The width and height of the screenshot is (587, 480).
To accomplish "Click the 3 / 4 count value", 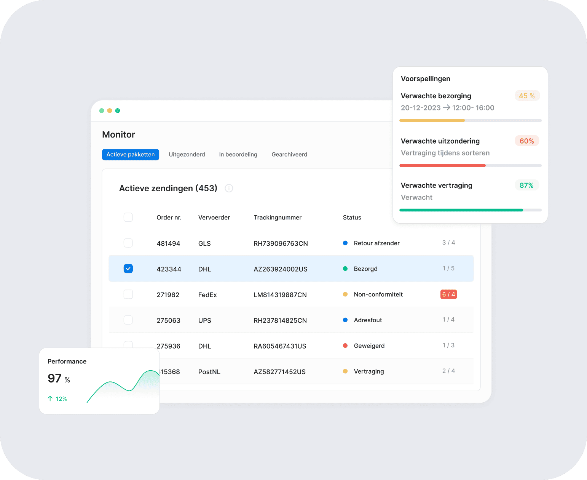I will (x=448, y=243).
